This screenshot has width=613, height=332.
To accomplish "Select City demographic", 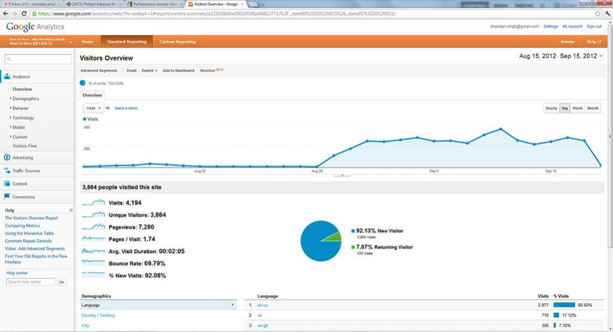I will [x=85, y=325].
